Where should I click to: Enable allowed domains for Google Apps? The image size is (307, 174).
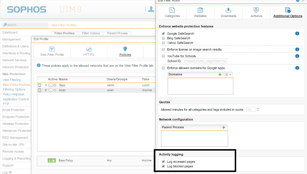click(x=163, y=68)
